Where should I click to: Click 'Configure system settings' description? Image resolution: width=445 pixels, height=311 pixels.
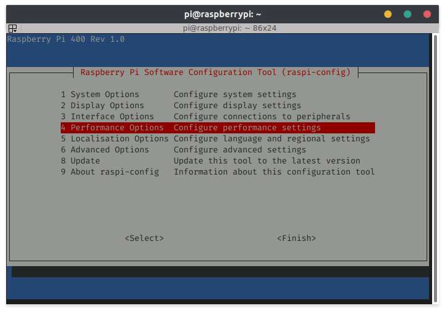tap(235, 95)
